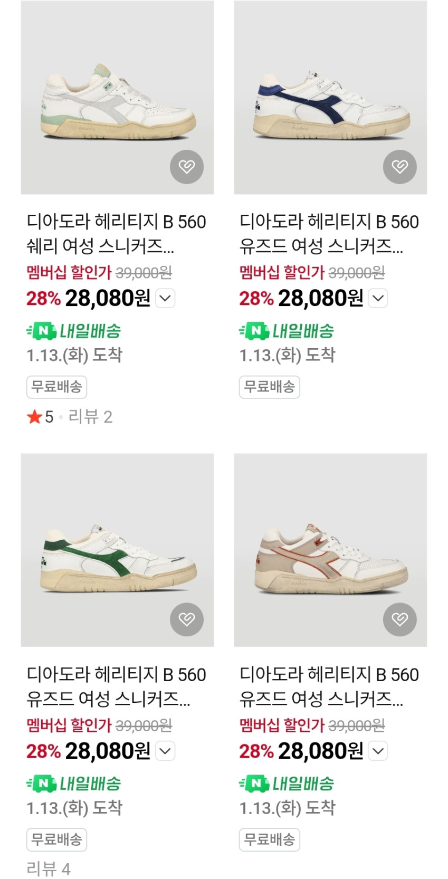Click the star rating 5 icon
The height and width of the screenshot is (879, 448).
tap(35, 417)
